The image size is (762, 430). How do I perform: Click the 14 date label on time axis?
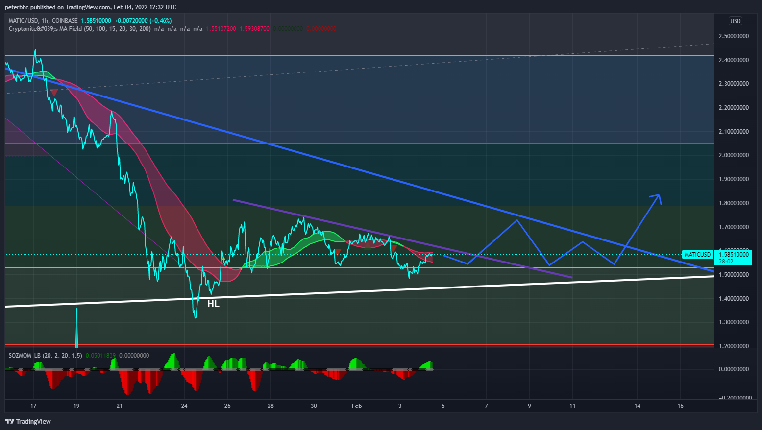637,406
